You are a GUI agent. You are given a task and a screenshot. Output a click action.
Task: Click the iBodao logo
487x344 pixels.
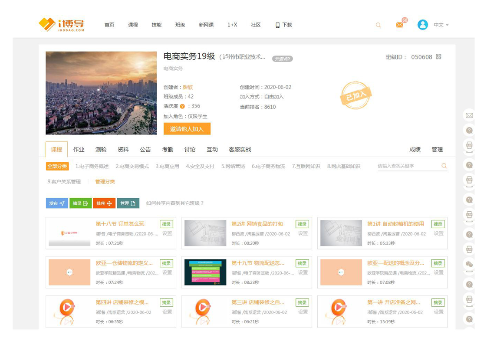[x=61, y=25]
